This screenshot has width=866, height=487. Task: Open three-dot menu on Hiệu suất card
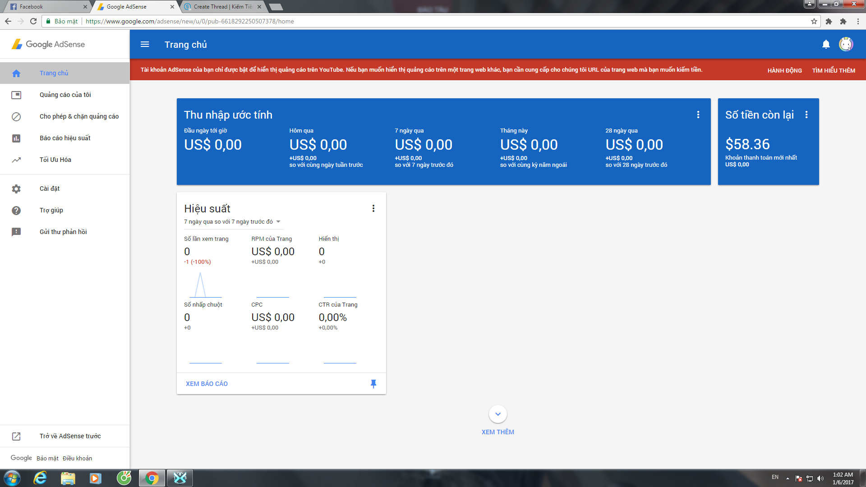(x=373, y=208)
